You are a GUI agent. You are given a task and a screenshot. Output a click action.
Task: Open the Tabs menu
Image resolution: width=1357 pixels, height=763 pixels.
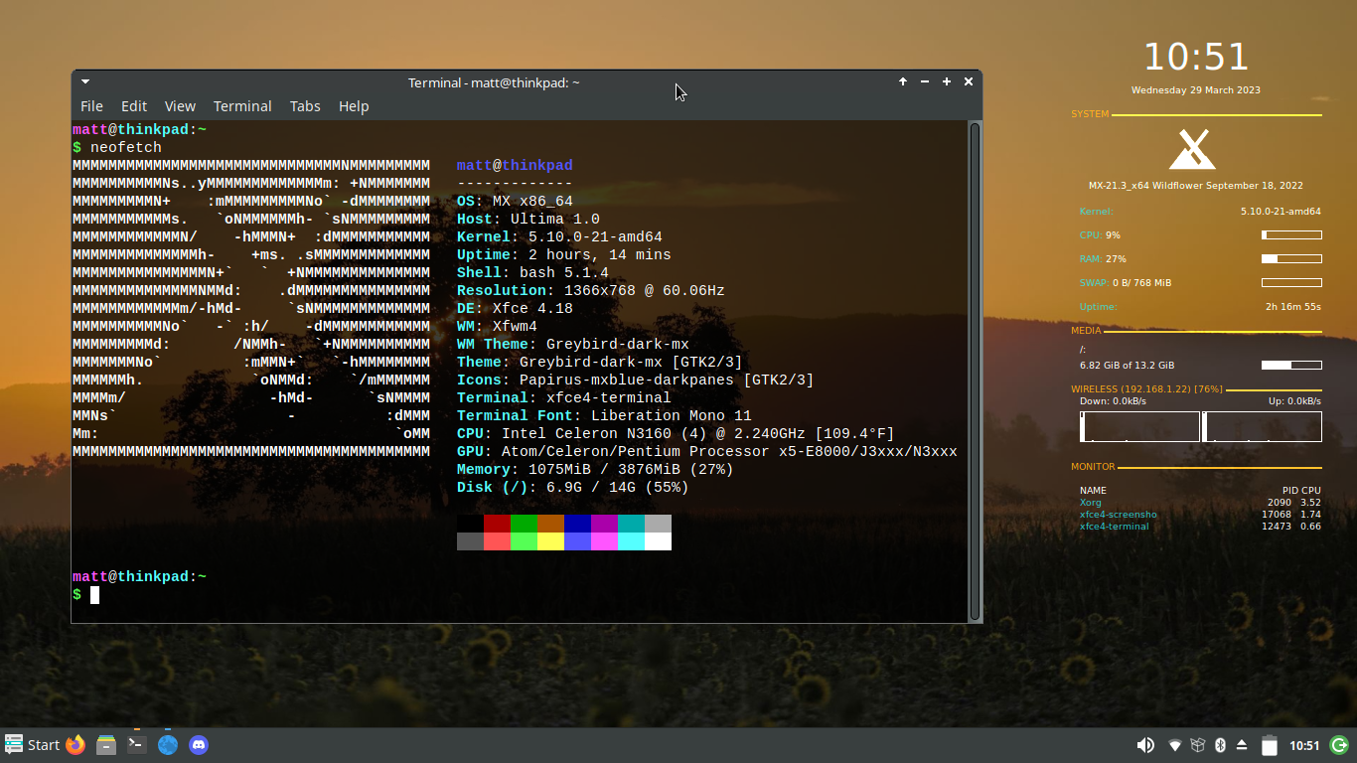point(305,106)
